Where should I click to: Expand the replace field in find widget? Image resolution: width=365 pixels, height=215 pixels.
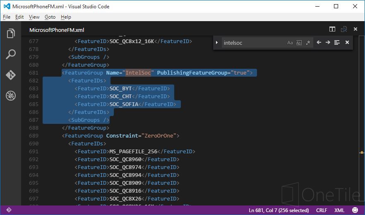point(217,42)
